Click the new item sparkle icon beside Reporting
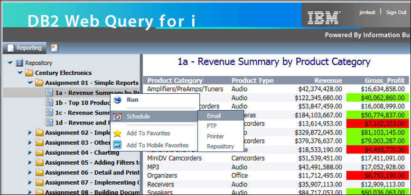This screenshot has width=411, height=195. [x=54, y=48]
